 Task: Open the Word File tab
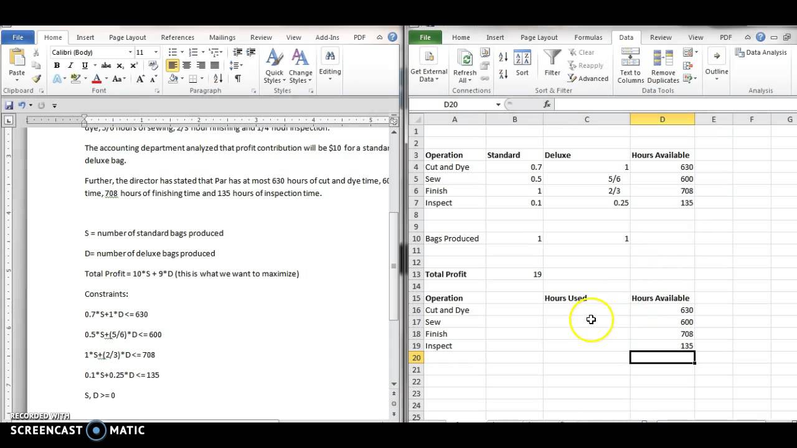[x=17, y=37]
